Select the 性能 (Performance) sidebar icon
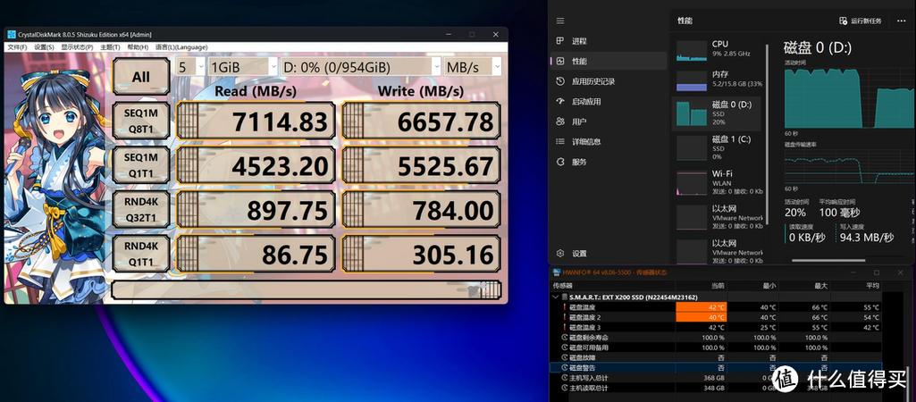 coord(560,61)
